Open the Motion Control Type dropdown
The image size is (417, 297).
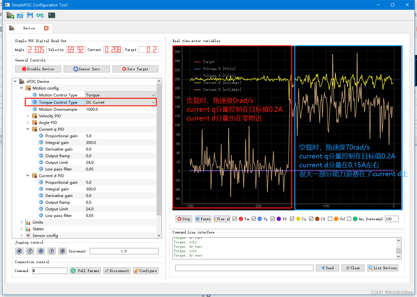coord(121,95)
